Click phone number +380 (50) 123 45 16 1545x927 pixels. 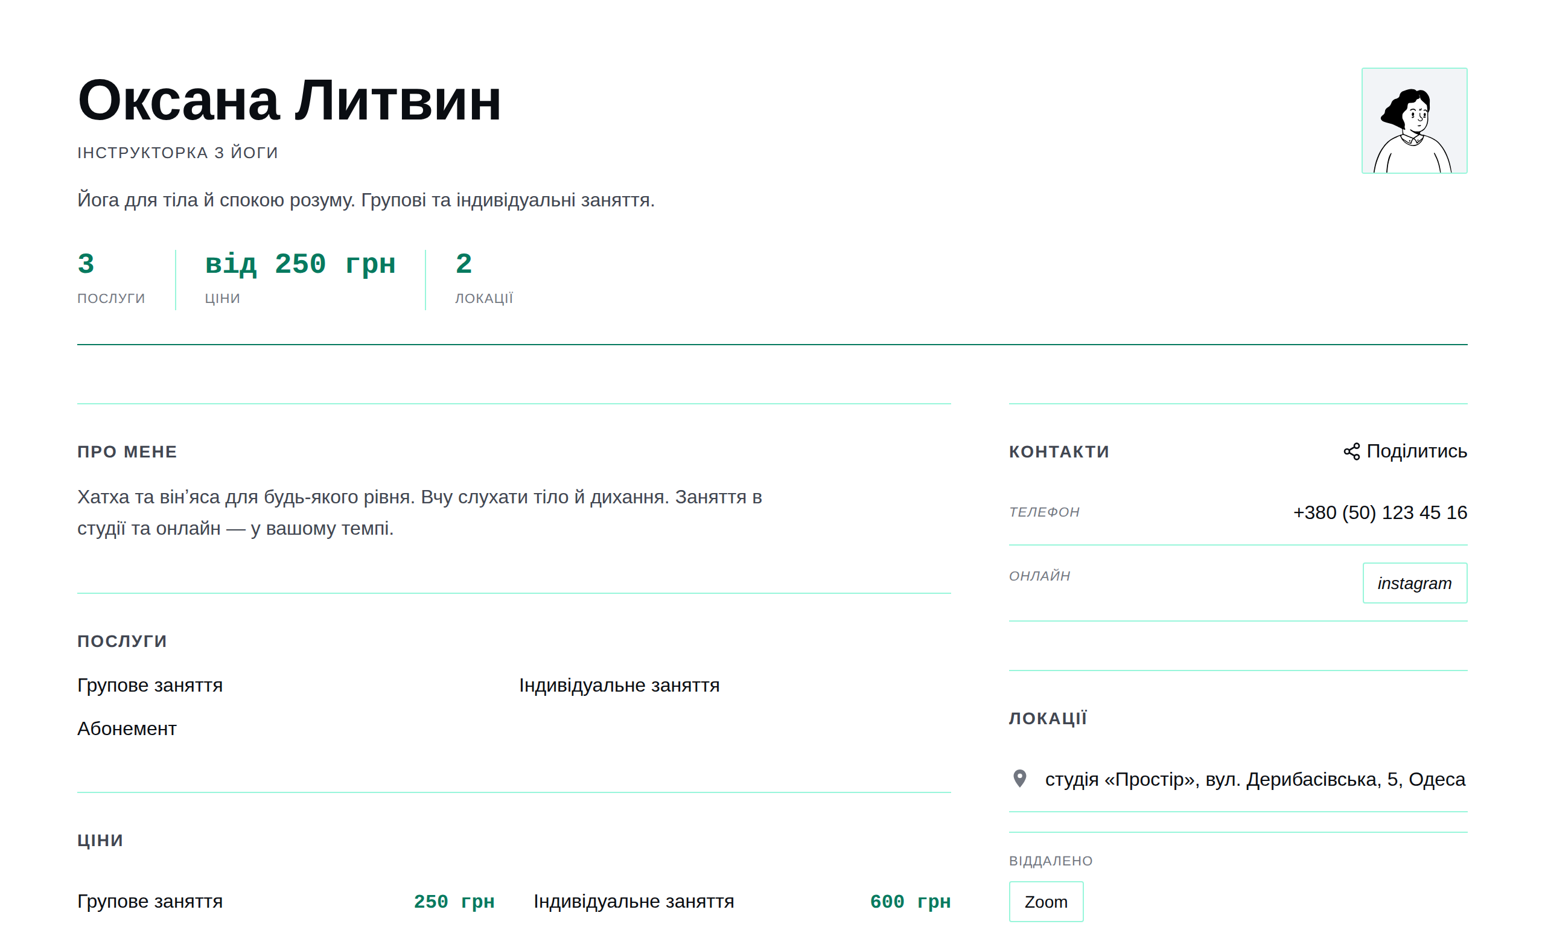(1380, 512)
